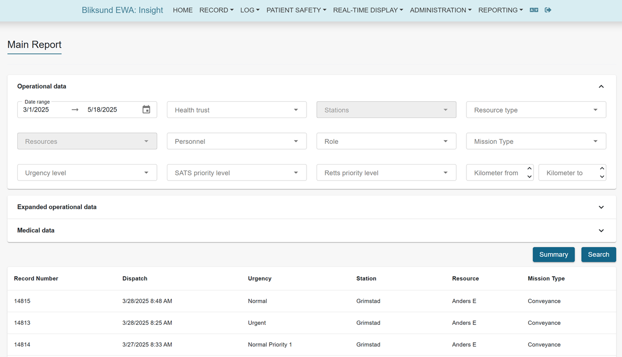Open the Personnel dropdown
622x357 pixels.
(236, 141)
